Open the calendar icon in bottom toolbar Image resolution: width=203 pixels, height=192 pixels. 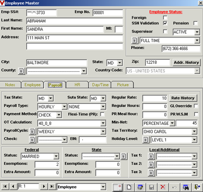pos(118,187)
